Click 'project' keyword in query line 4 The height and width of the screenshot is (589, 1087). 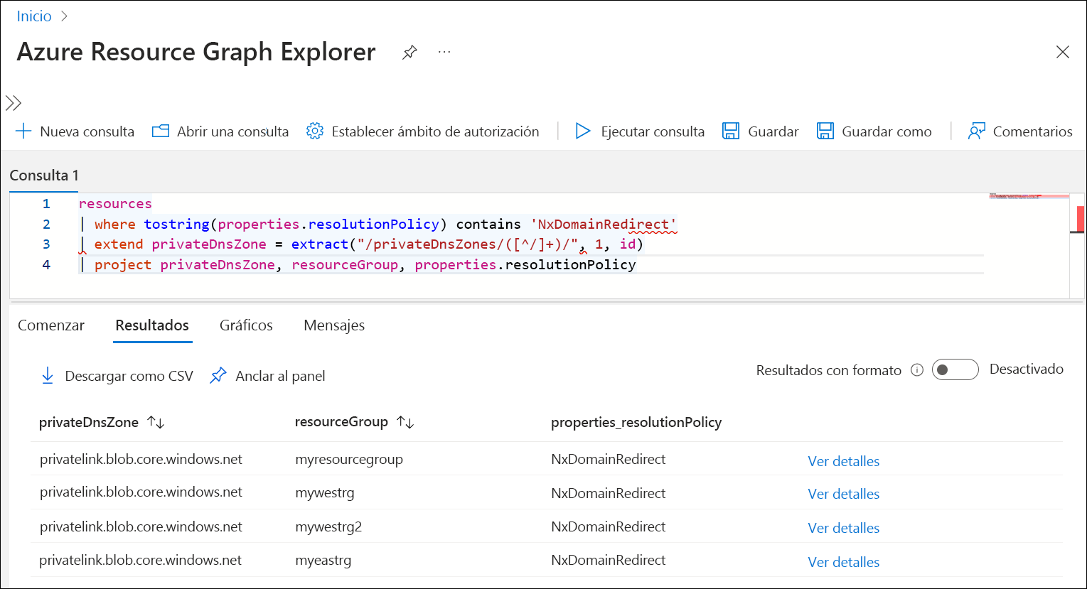click(x=123, y=265)
